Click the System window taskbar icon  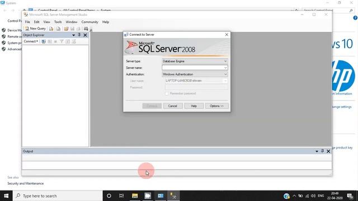coord(161,196)
